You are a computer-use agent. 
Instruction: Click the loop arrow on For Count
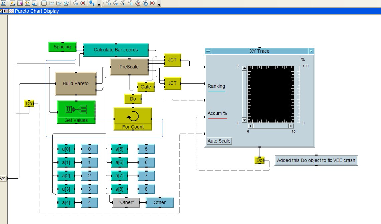click(133, 117)
